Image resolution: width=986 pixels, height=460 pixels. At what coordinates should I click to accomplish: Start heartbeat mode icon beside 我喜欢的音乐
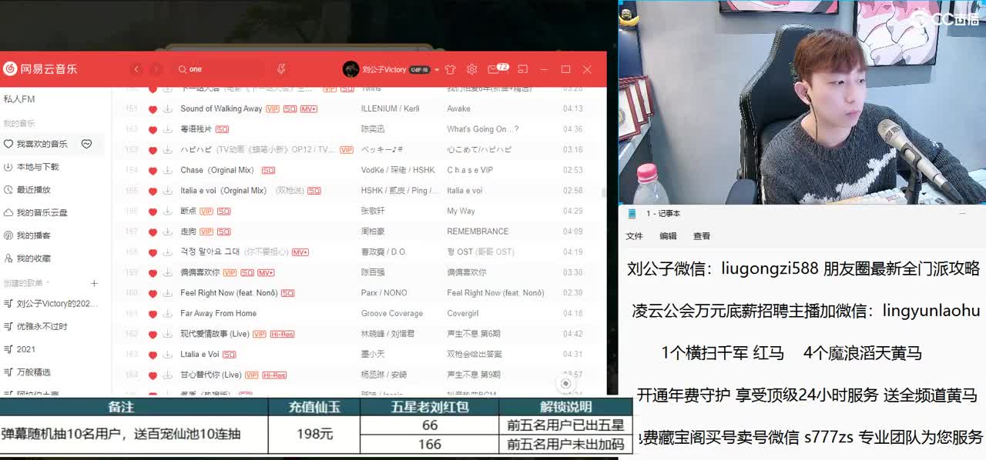(87, 144)
